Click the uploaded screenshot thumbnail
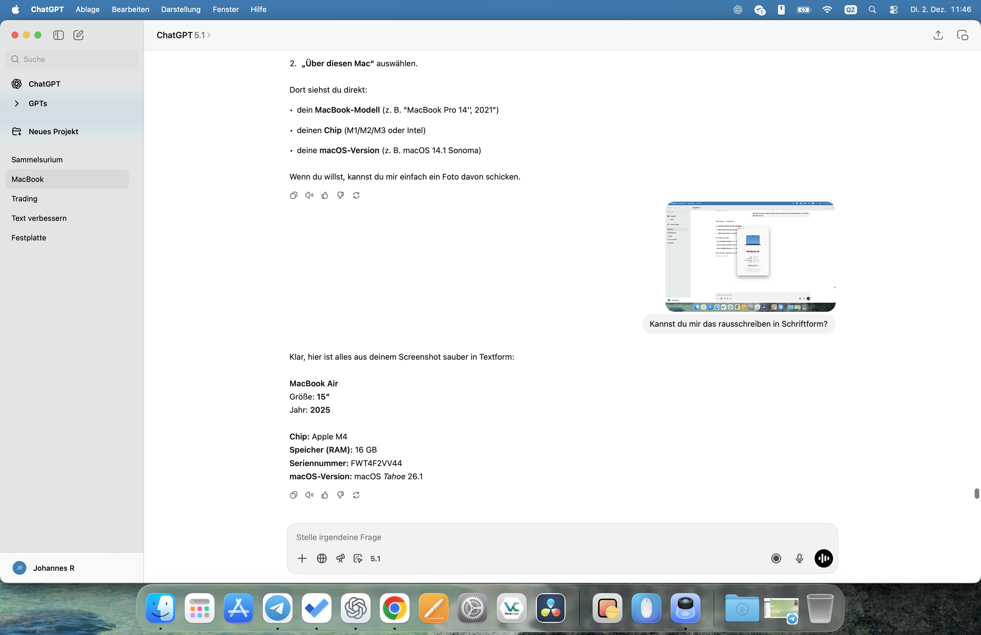 pyautogui.click(x=750, y=256)
